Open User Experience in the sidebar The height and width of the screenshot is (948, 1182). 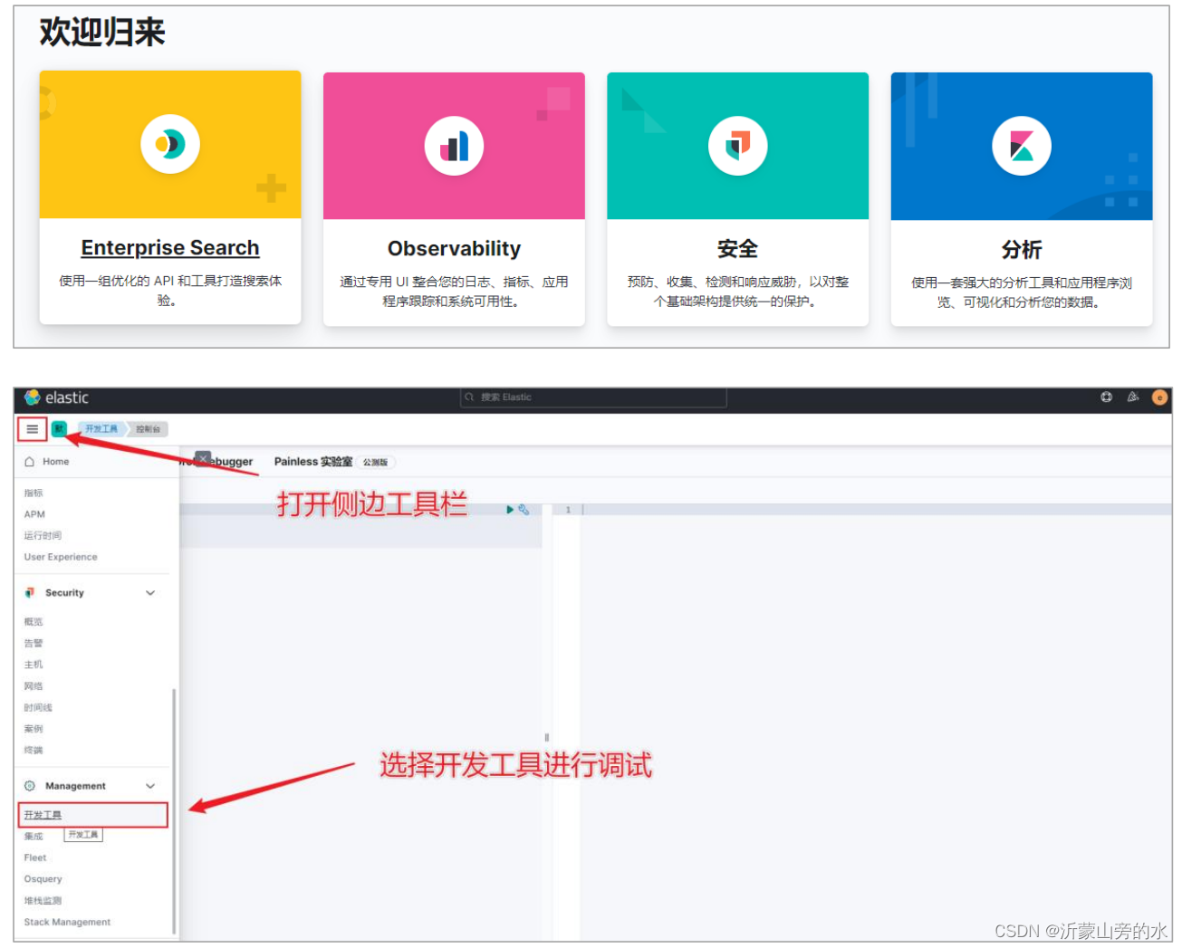click(x=61, y=557)
